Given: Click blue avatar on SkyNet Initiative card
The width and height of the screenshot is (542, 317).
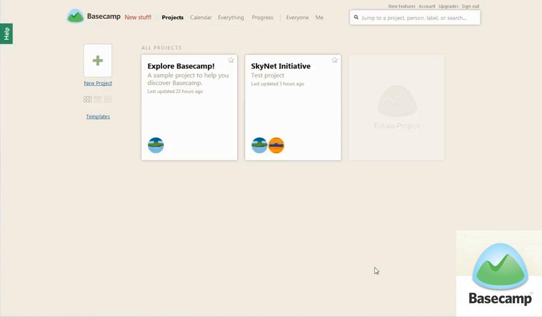Looking at the screenshot, I should click(259, 145).
